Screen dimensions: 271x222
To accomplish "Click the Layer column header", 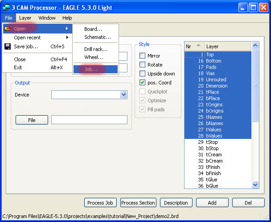I will click(227, 46).
